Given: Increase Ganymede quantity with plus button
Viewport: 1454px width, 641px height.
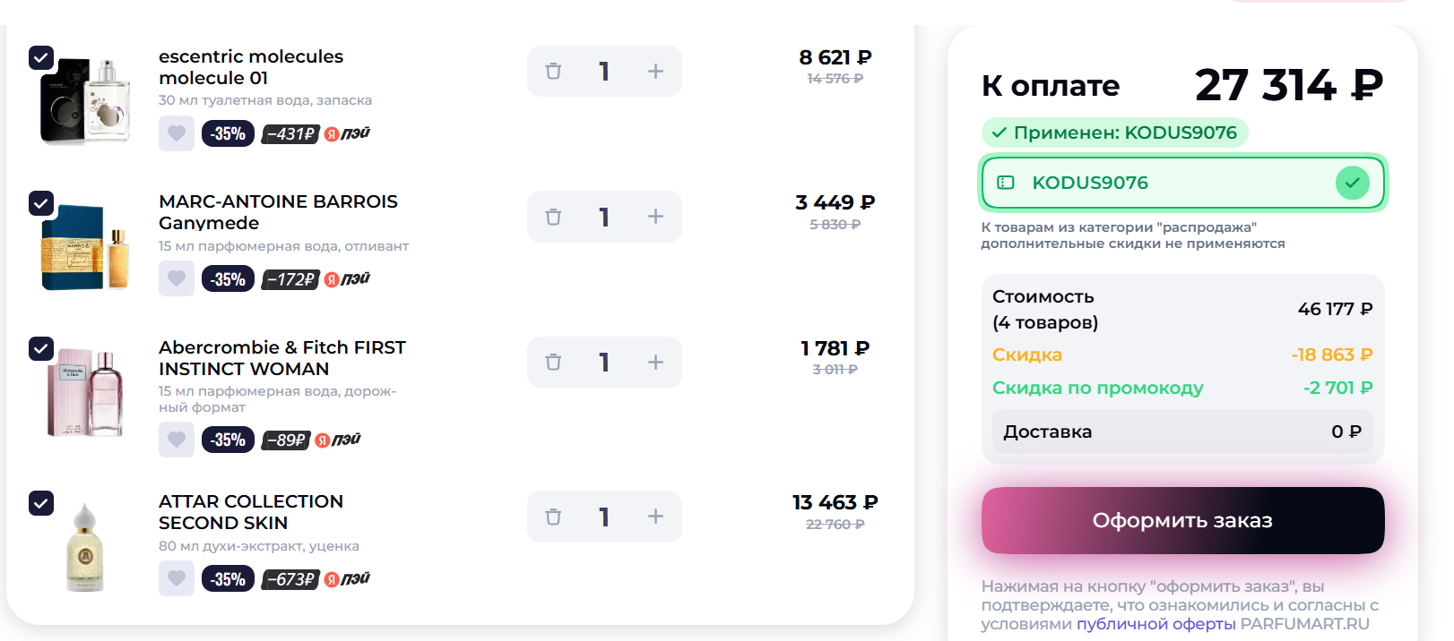Looking at the screenshot, I should (x=655, y=217).
